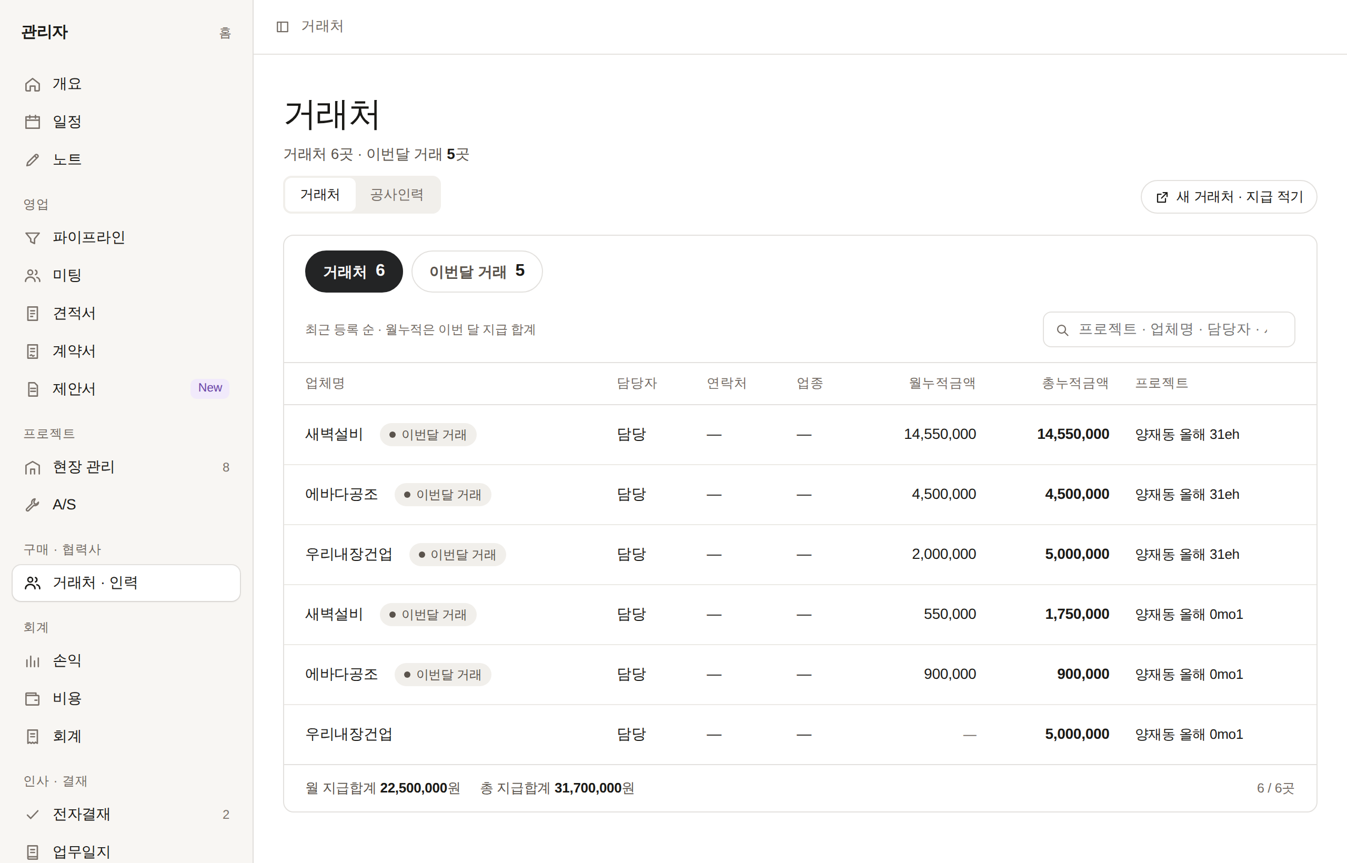Click the 홈 link in sidebar header
The width and height of the screenshot is (1347, 863).
click(225, 33)
